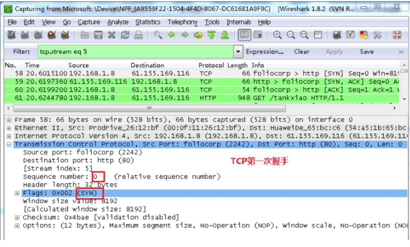The height and width of the screenshot is (247, 410).
Task: Show more filter toolbar items chevron
Action: (x=401, y=52)
